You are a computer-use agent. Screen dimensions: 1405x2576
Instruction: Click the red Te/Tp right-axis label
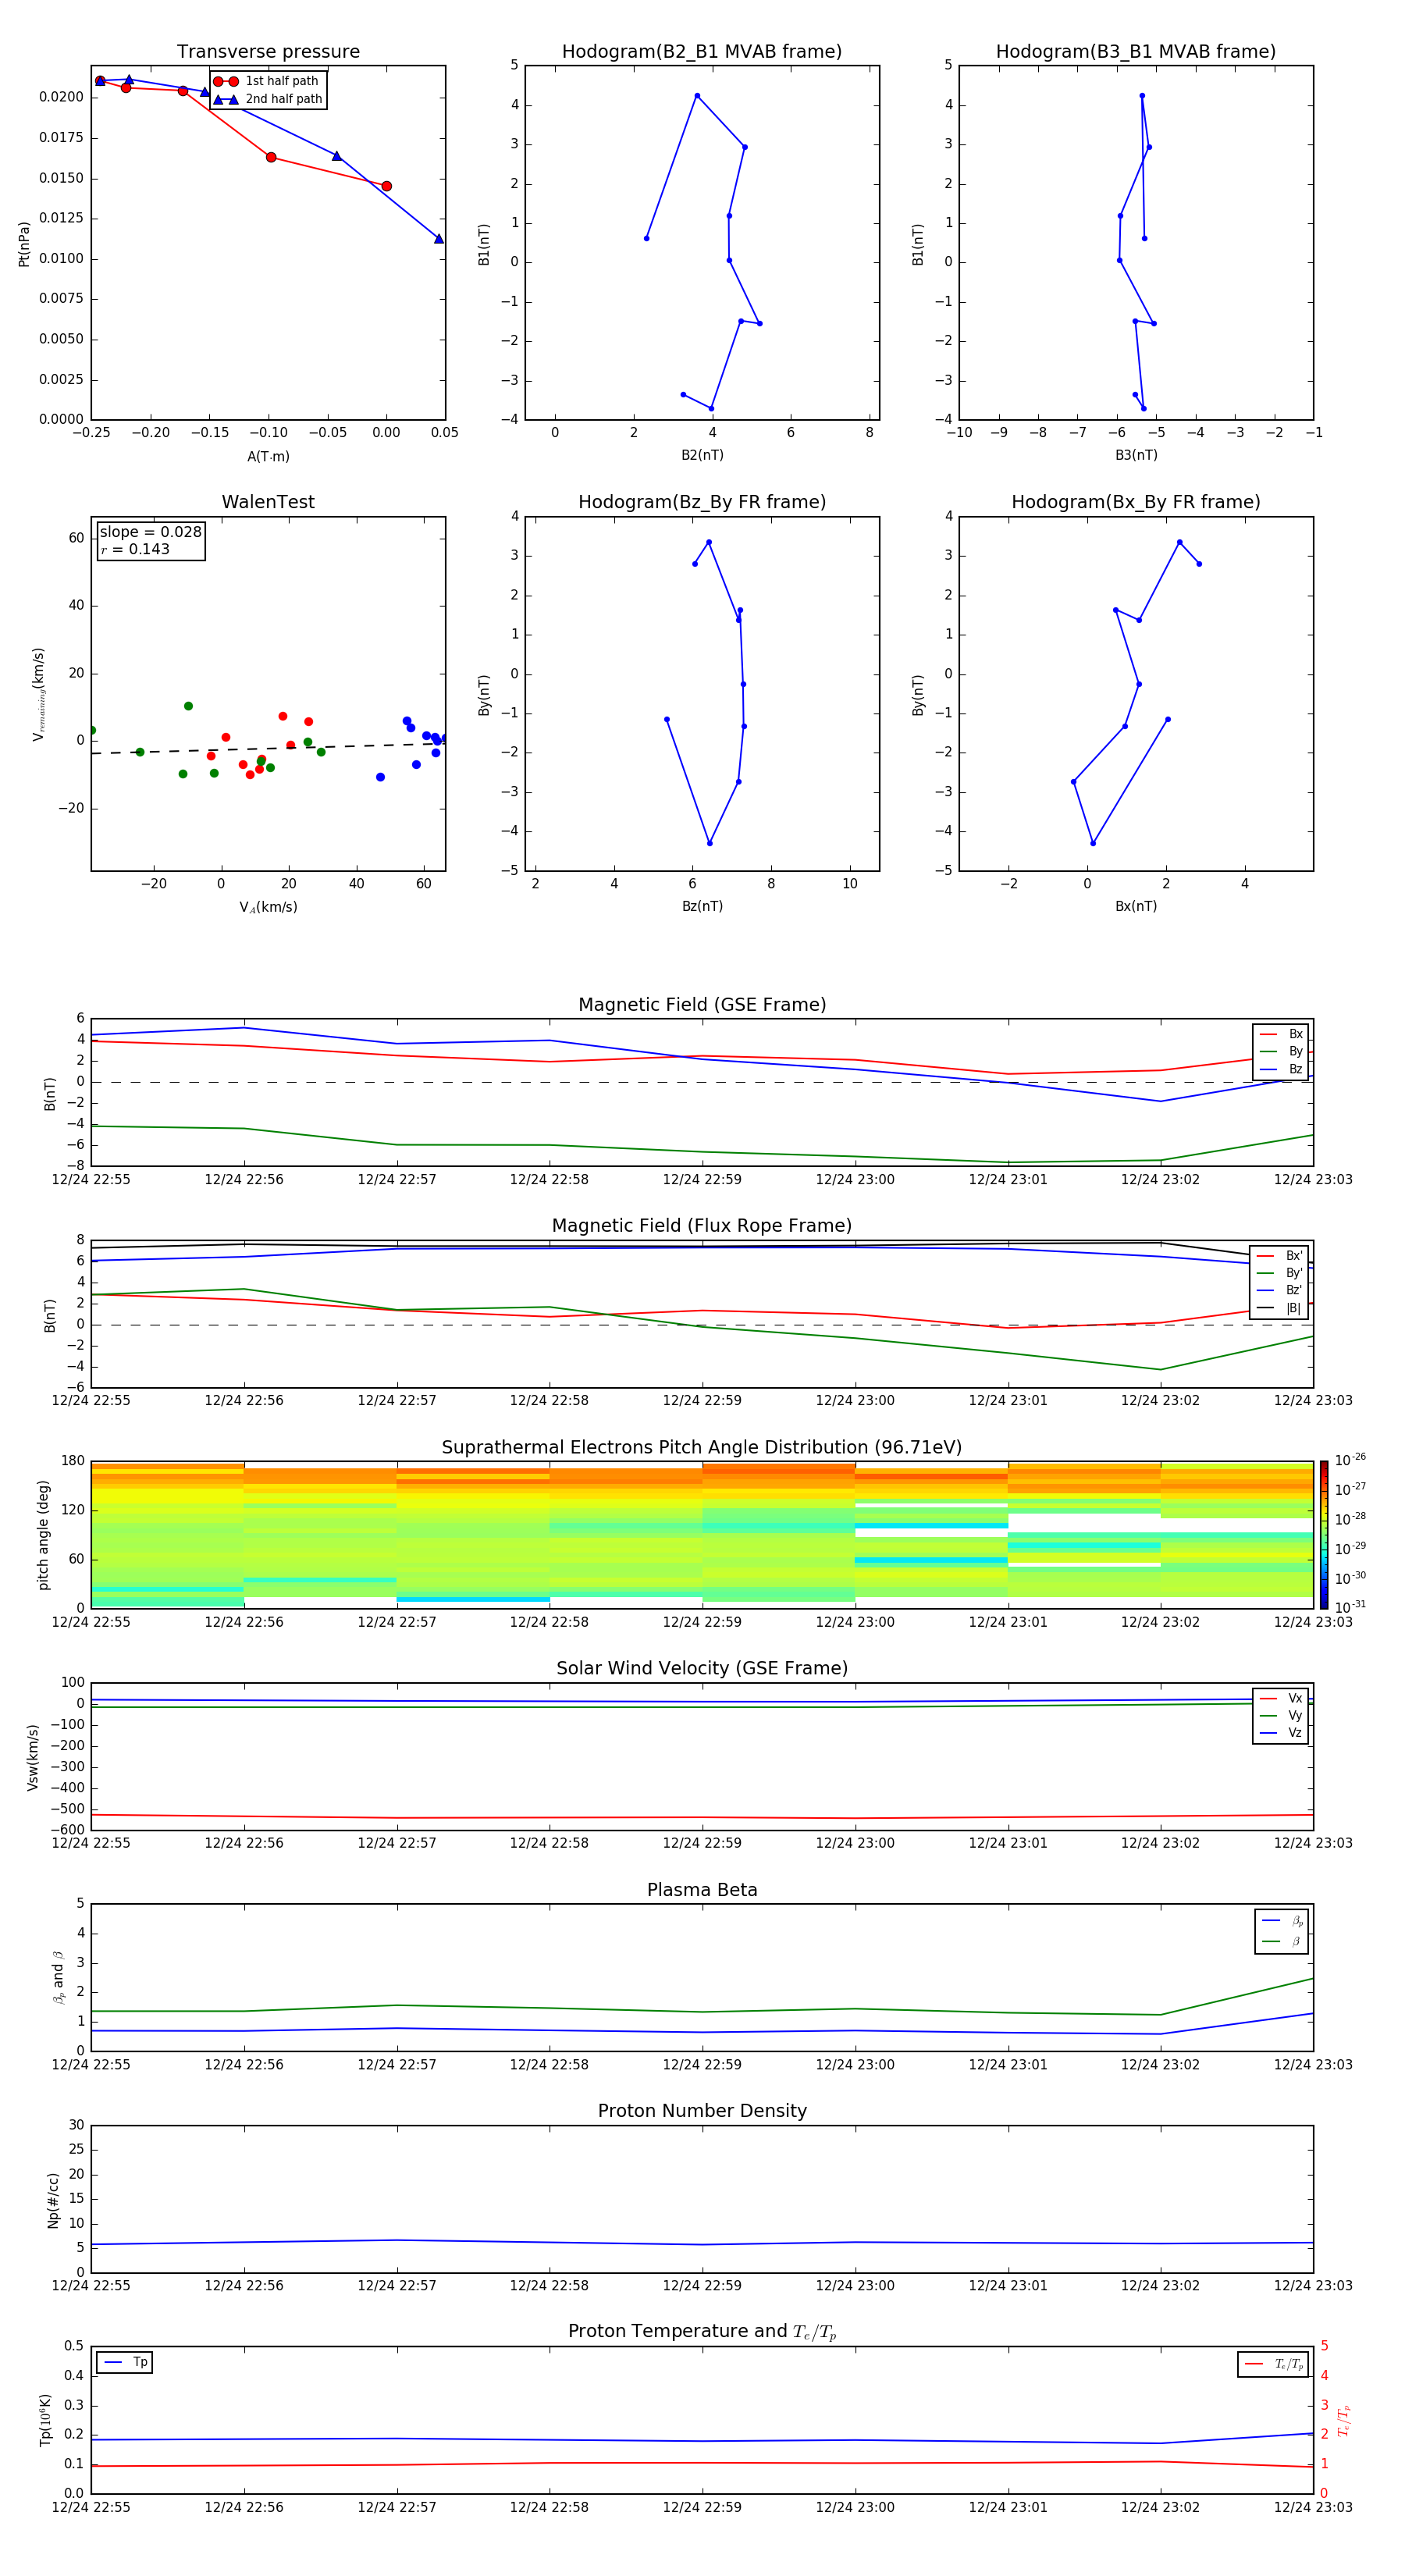click(x=1344, y=2420)
